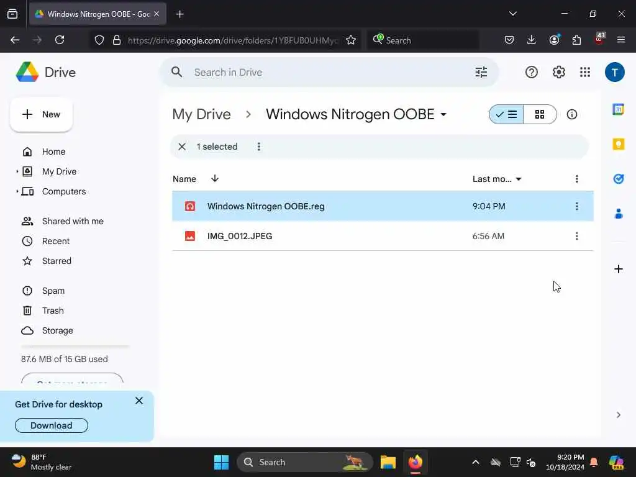
Task: List all tabs dropdown arrow
Action: click(512, 14)
